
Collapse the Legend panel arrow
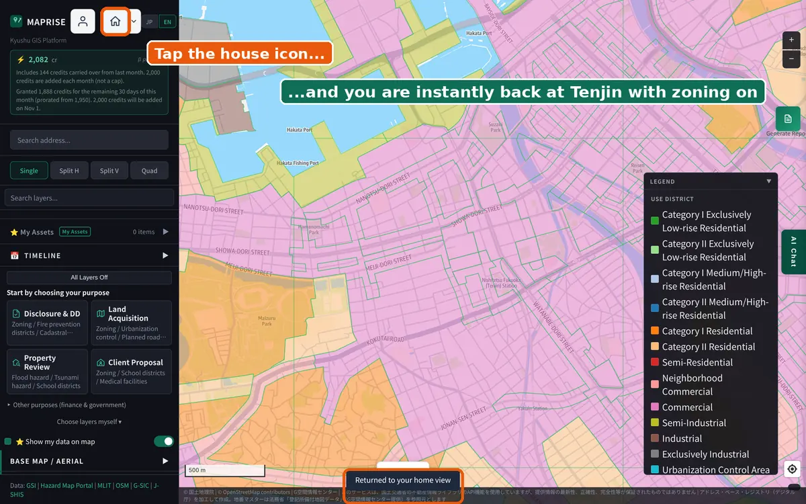point(769,181)
